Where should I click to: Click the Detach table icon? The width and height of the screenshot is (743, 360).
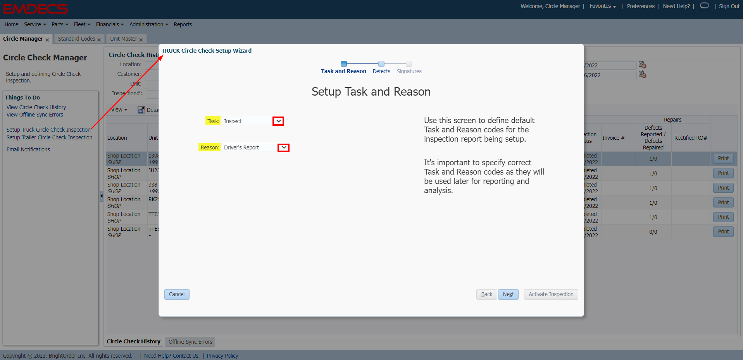point(141,110)
